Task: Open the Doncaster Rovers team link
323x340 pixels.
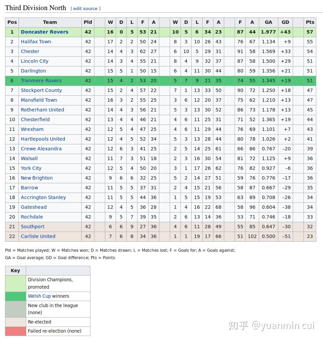Action: (x=44, y=32)
